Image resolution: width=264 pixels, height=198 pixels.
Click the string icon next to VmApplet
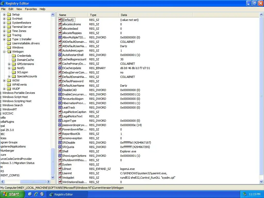60,177
